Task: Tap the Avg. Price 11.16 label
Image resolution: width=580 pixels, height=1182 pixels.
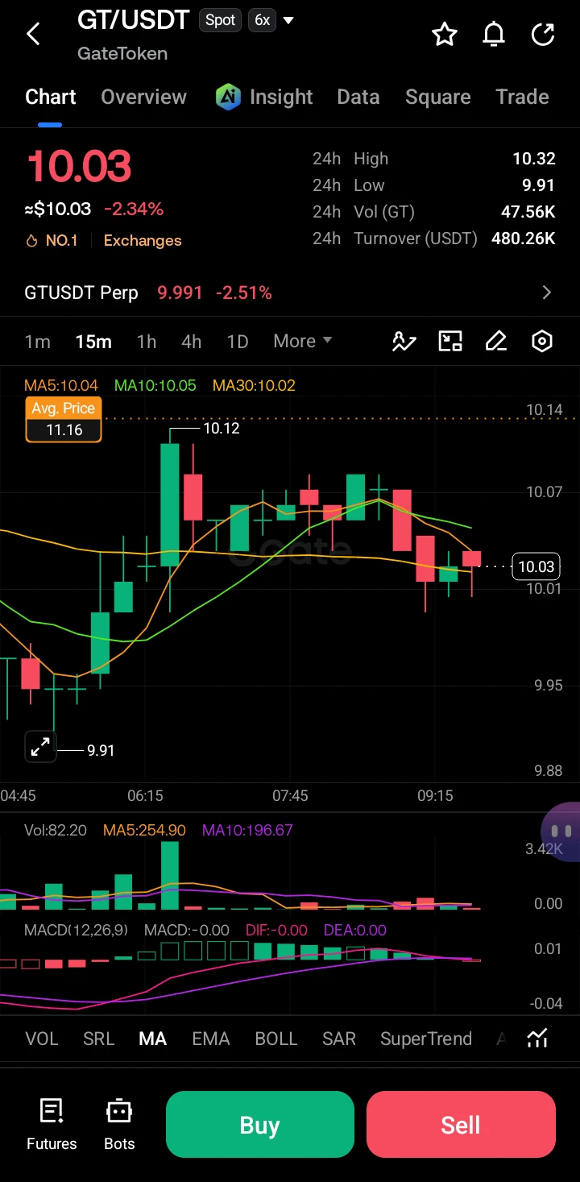Action: [x=64, y=420]
